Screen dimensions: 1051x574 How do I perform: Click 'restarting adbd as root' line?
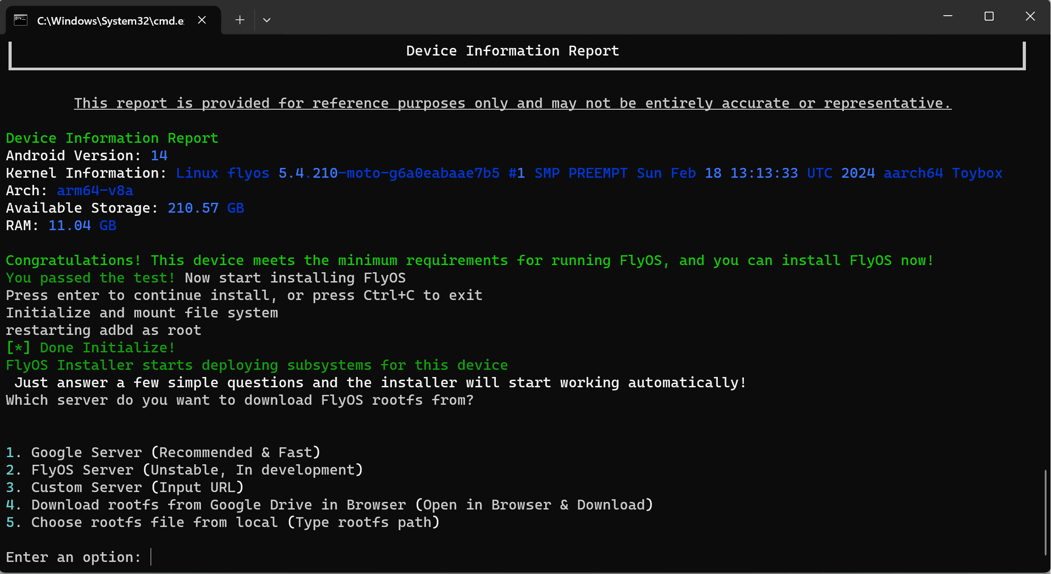(104, 330)
